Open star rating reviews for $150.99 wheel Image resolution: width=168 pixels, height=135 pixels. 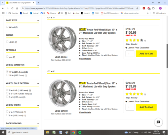[134, 40]
